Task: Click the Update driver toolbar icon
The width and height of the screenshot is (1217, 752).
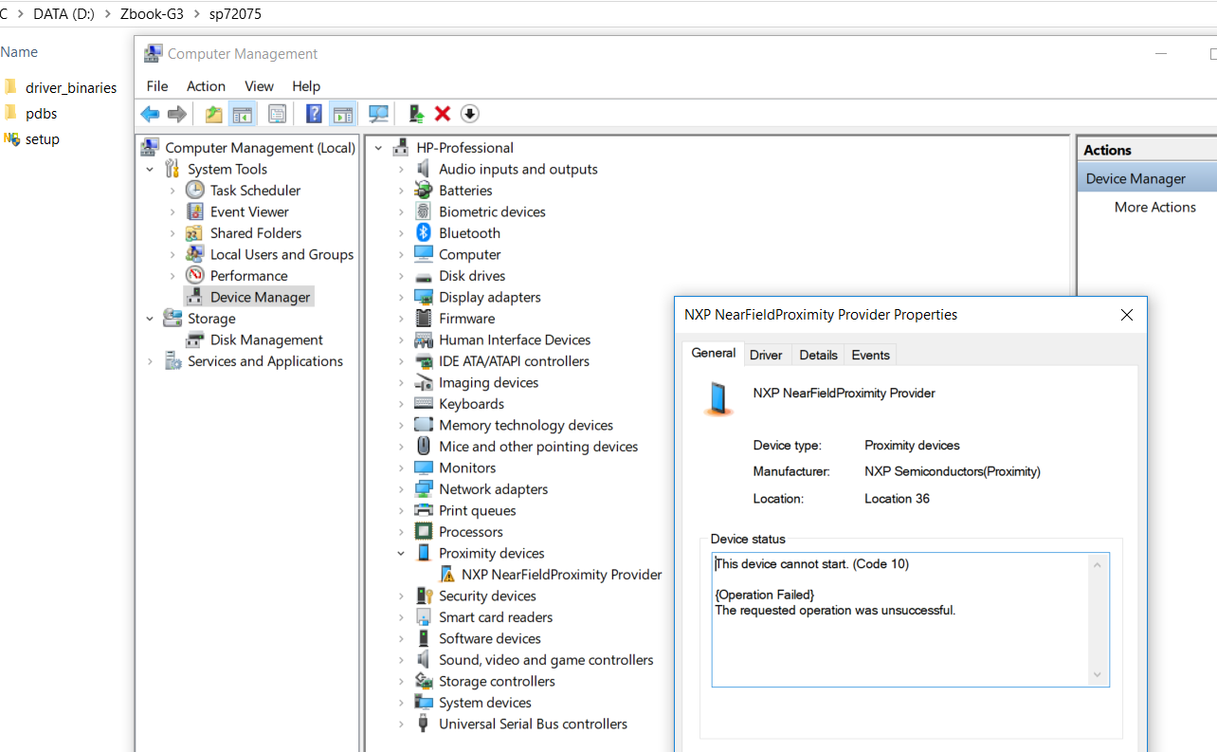Action: pos(416,114)
